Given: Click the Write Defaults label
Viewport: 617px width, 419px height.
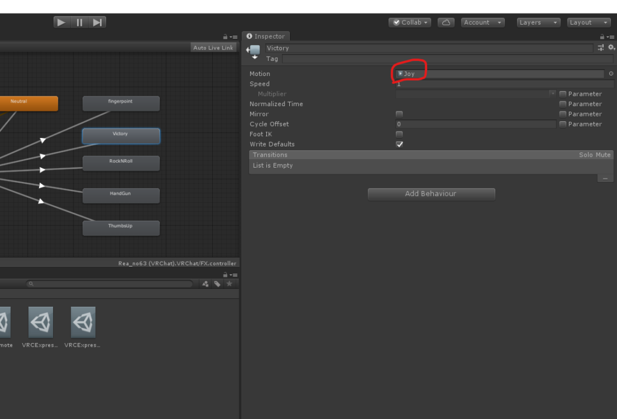Looking at the screenshot, I should tap(272, 144).
